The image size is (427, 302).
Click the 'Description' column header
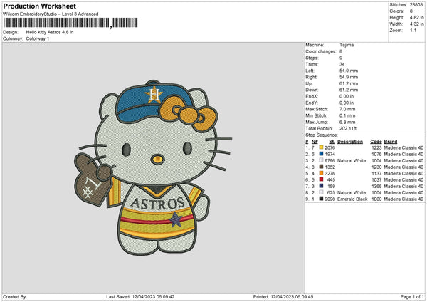(350, 142)
